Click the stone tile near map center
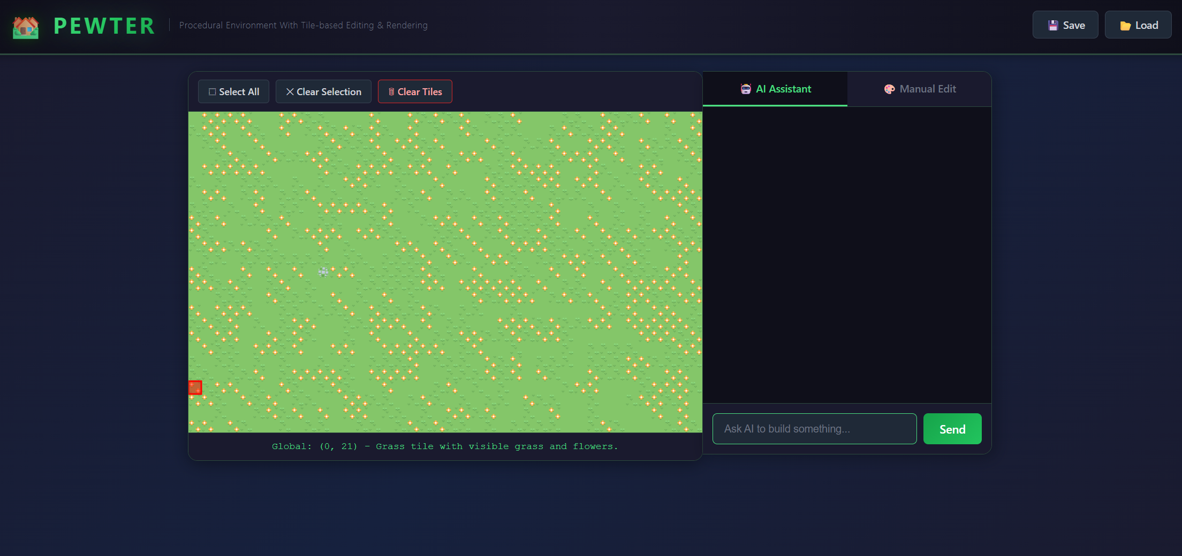Screen dimensions: 1182x556 click(323, 272)
